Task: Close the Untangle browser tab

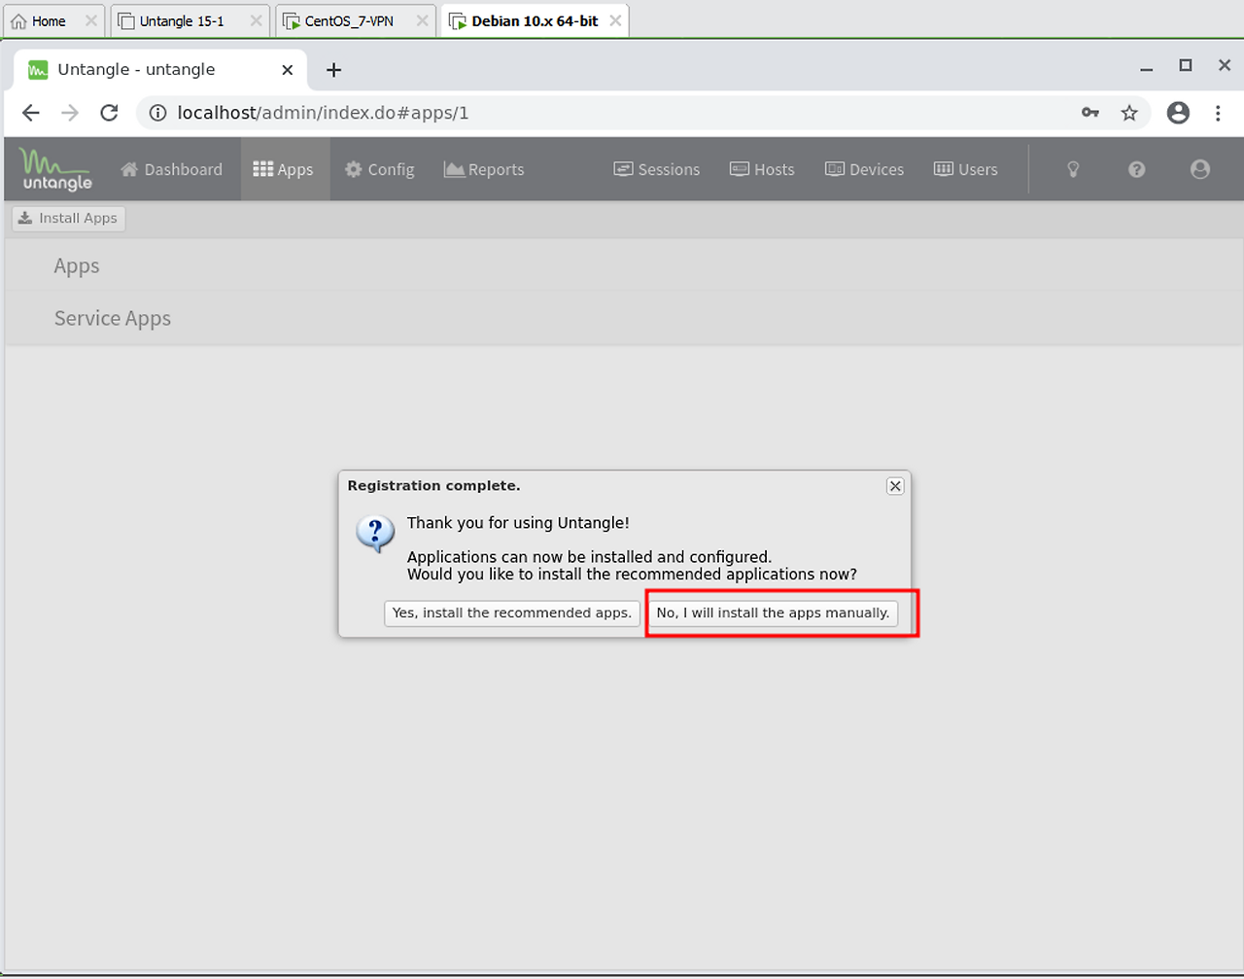Action: pos(287,70)
